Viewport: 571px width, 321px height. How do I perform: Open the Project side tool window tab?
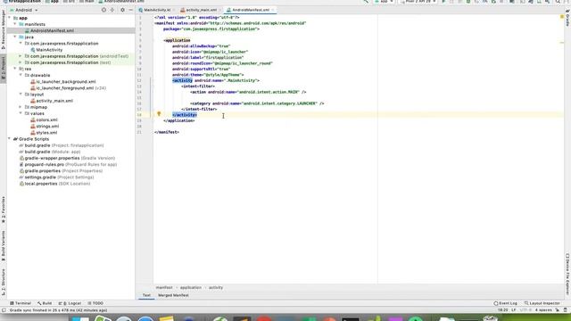[x=4, y=70]
